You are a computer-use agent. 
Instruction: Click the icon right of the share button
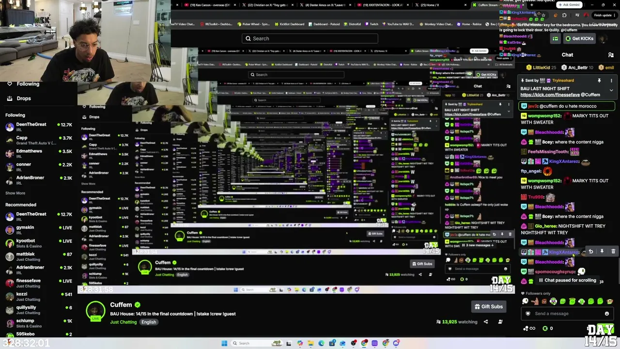(500, 321)
